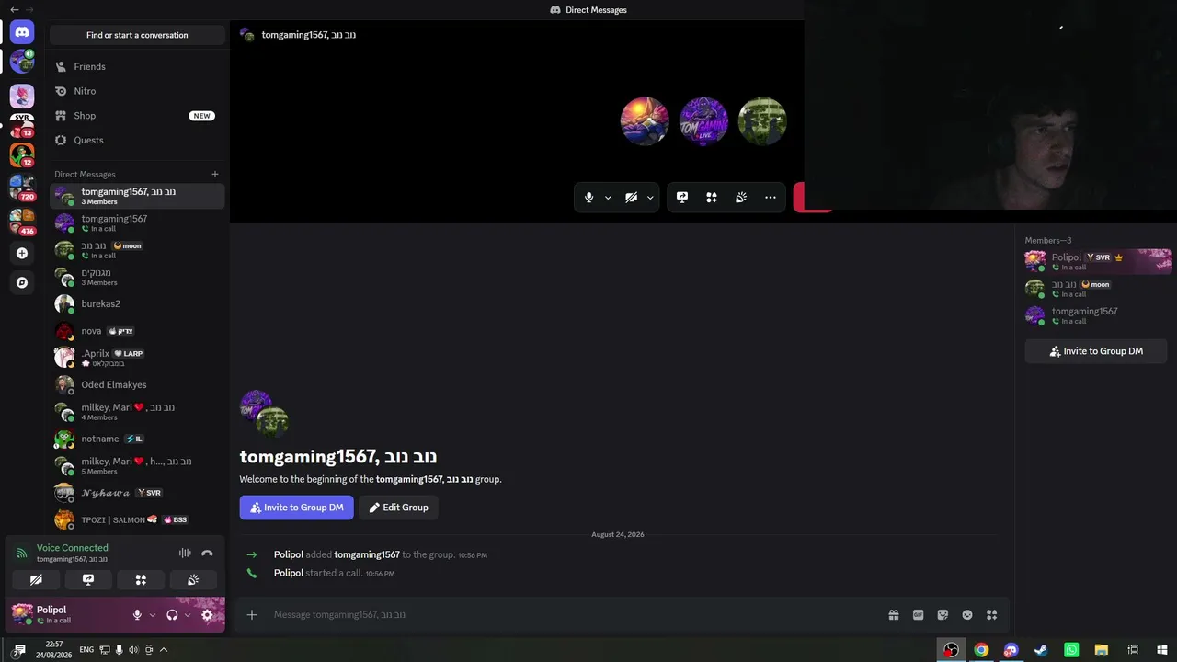Switch to OBS Studio in the taskbar

pos(951,650)
